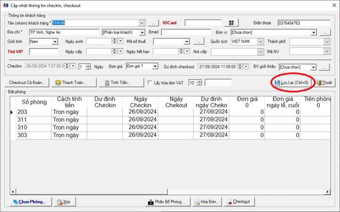Viewport: 340px width, 212px height.
Task: Open Đơn giá dropdown
Action: click(155, 67)
